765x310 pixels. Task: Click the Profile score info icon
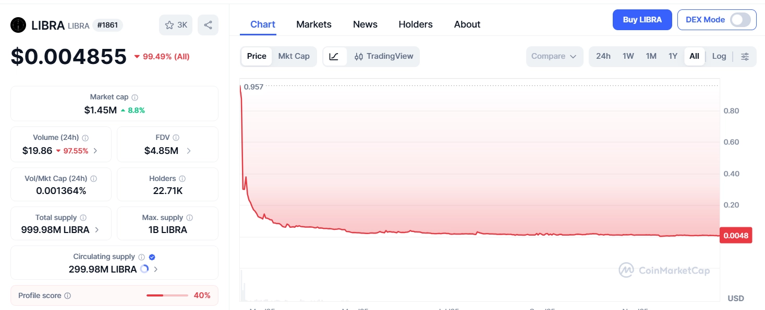click(x=68, y=296)
